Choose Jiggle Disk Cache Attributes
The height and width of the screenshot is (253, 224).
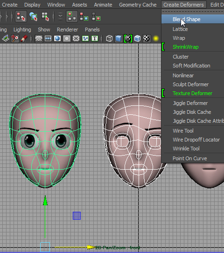click(x=193, y=121)
